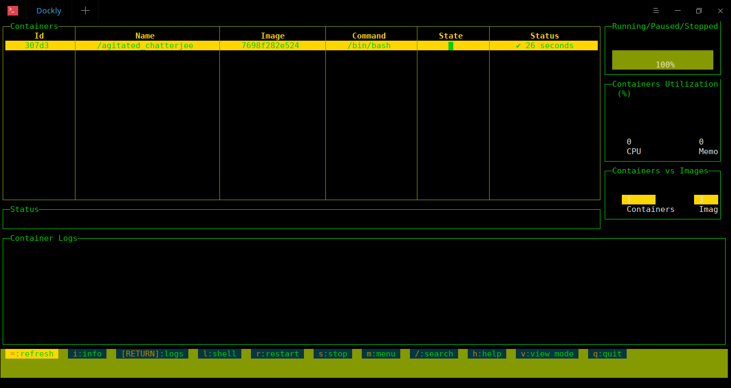The image size is (731, 388).
Task: Select the i:info command
Action: tap(87, 354)
